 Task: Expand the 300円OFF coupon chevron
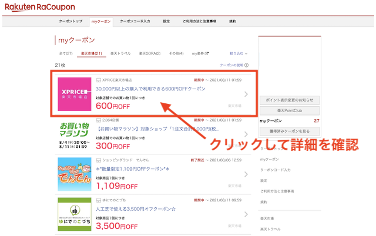[246, 134]
